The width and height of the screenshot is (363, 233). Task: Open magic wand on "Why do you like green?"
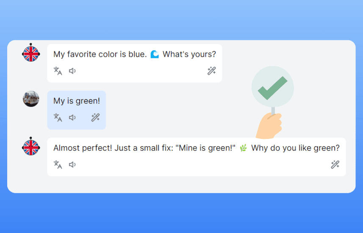coord(335,165)
